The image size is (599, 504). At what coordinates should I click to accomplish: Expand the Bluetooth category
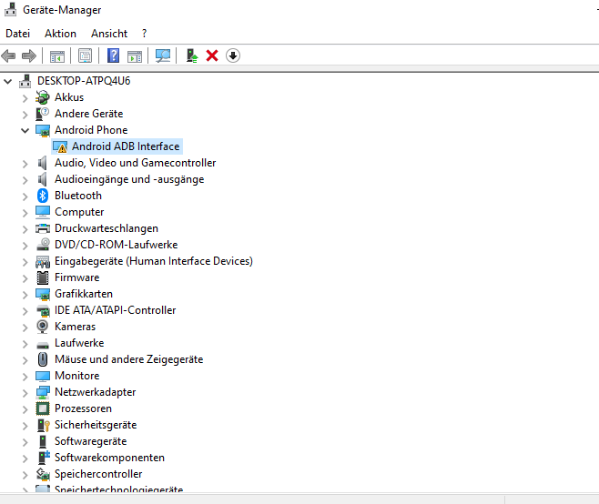click(x=25, y=197)
